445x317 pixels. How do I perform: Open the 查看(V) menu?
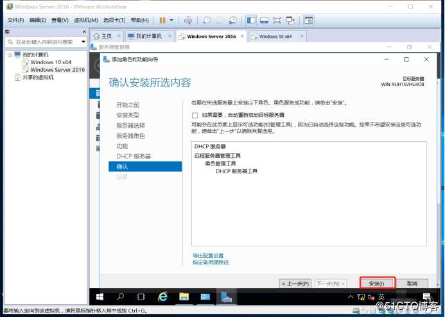(60, 21)
